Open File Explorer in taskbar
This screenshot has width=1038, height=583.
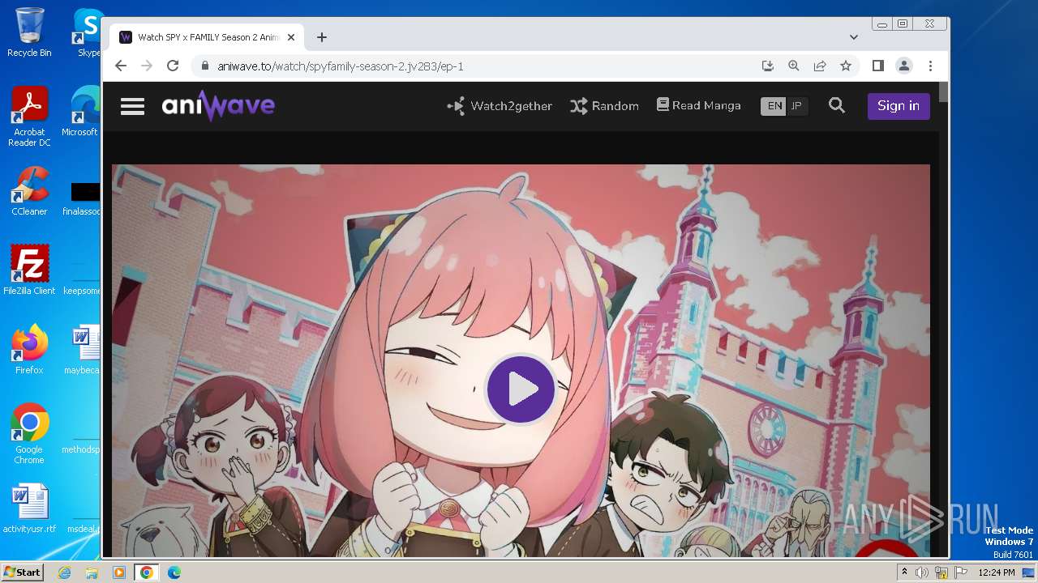click(x=92, y=572)
